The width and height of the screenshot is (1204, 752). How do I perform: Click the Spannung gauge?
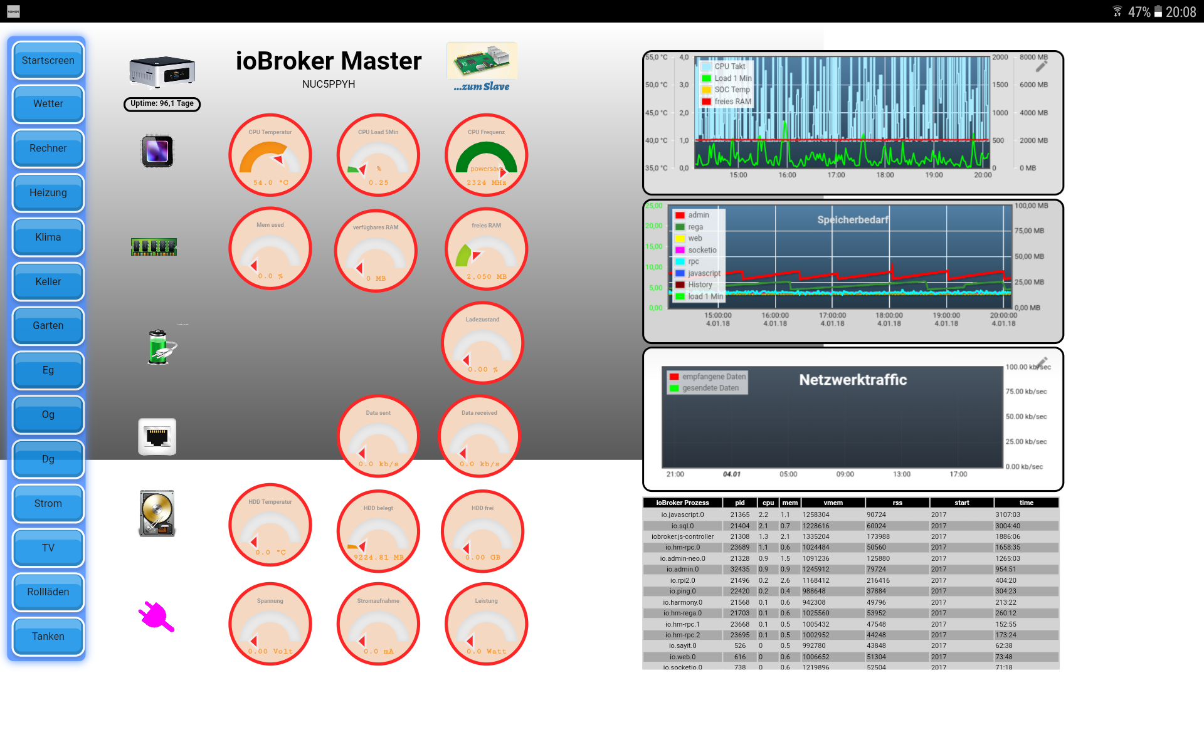coord(270,624)
